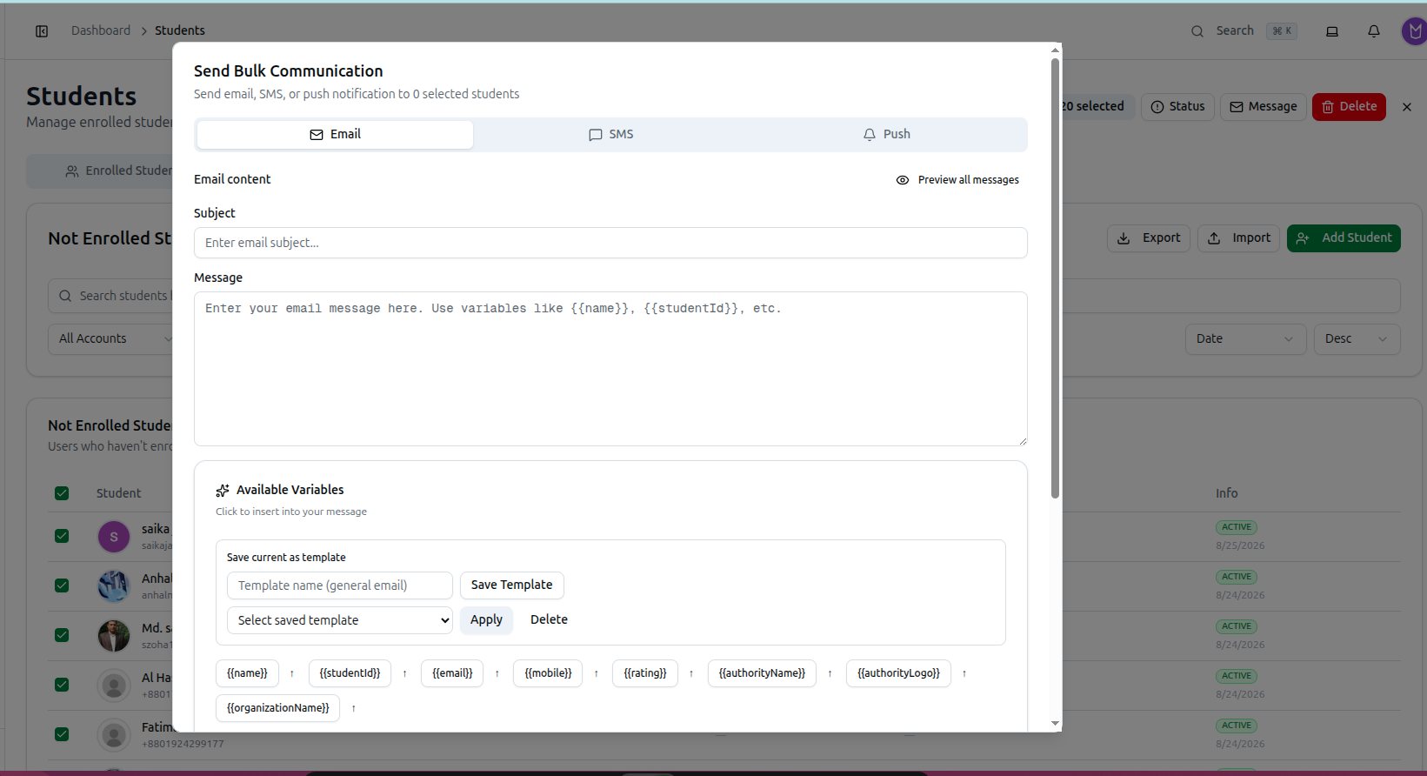This screenshot has width=1427, height=776.
Task: Insert the {{mobile}} variable
Action: tap(548, 673)
